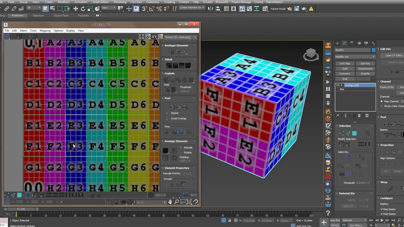Click the Pan hand tool in Edit UVWs
Image resolution: width=404 pixels, height=227 pixels.
[x=170, y=202]
